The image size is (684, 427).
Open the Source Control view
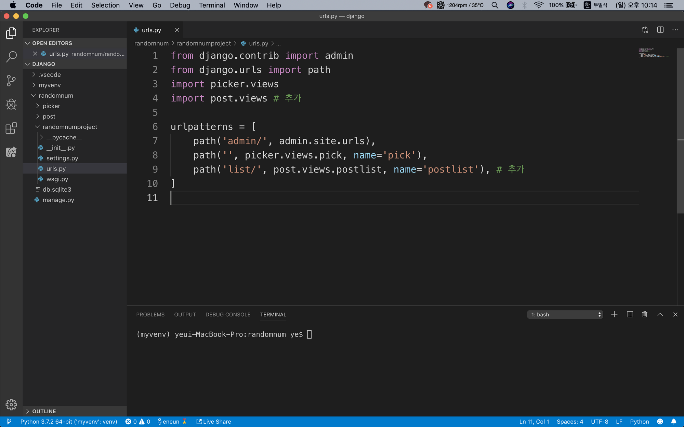point(11,81)
